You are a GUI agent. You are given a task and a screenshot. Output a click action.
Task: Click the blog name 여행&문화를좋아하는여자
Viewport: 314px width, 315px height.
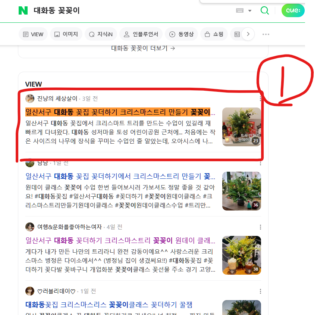[69, 227]
